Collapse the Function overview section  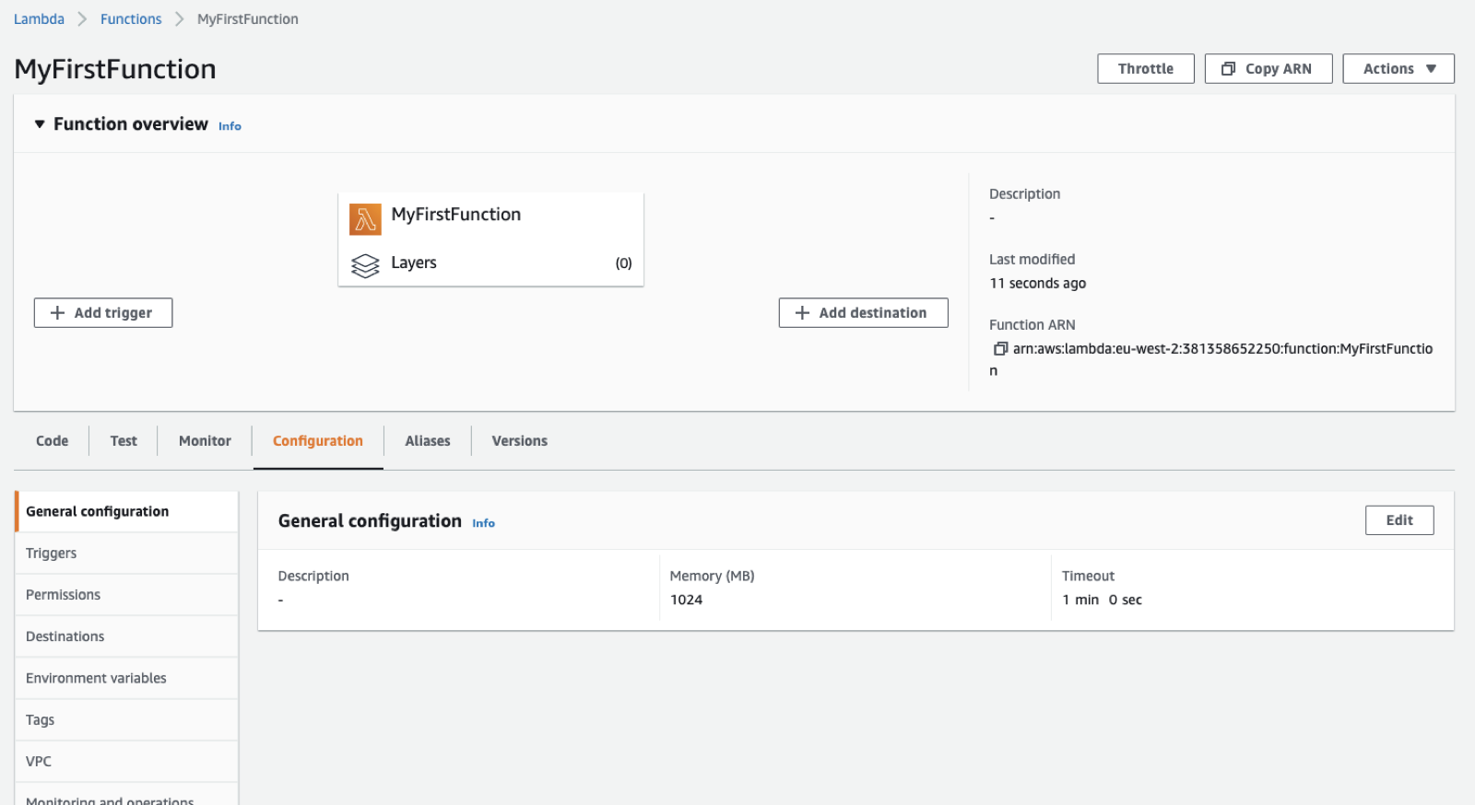point(40,124)
